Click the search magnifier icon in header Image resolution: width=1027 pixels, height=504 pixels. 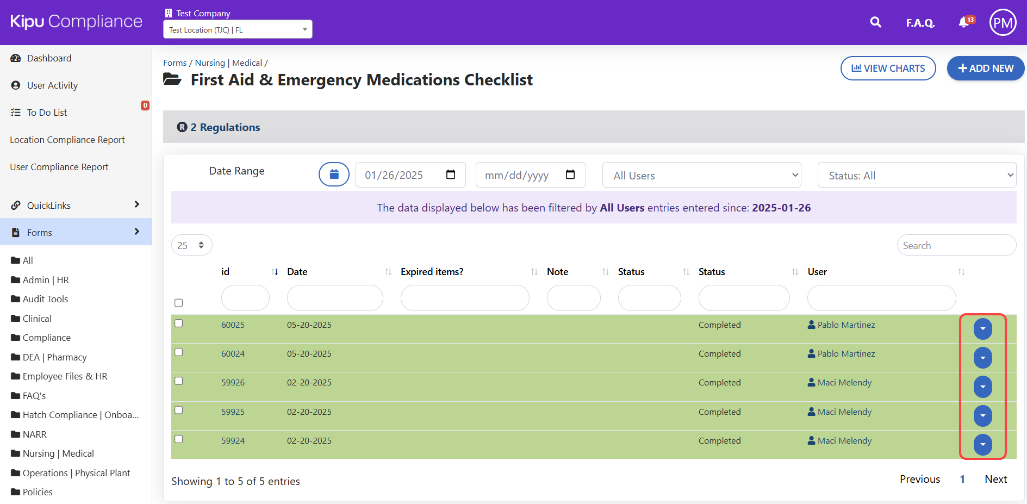875,22
